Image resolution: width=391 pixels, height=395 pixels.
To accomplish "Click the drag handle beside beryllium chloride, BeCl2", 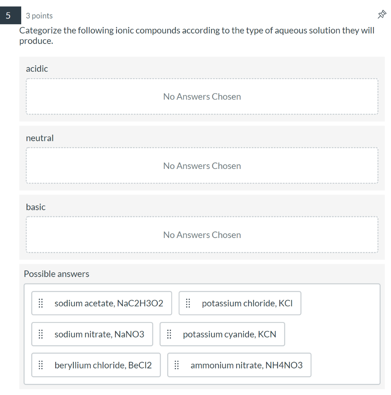I will [41, 365].
